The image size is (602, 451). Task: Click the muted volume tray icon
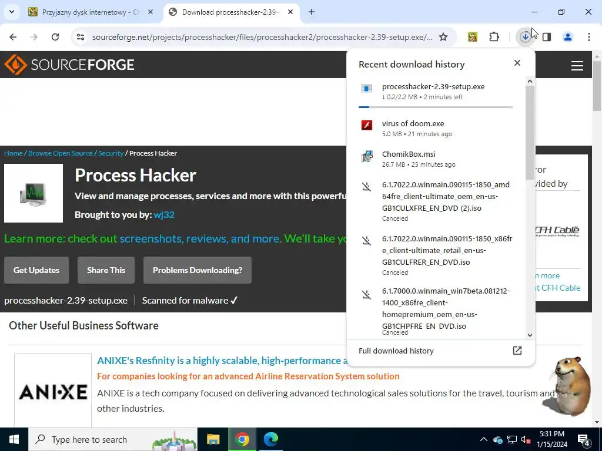coord(526,439)
